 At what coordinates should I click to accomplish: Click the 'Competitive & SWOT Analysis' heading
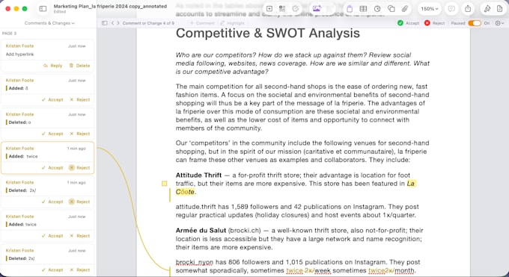coord(268,33)
